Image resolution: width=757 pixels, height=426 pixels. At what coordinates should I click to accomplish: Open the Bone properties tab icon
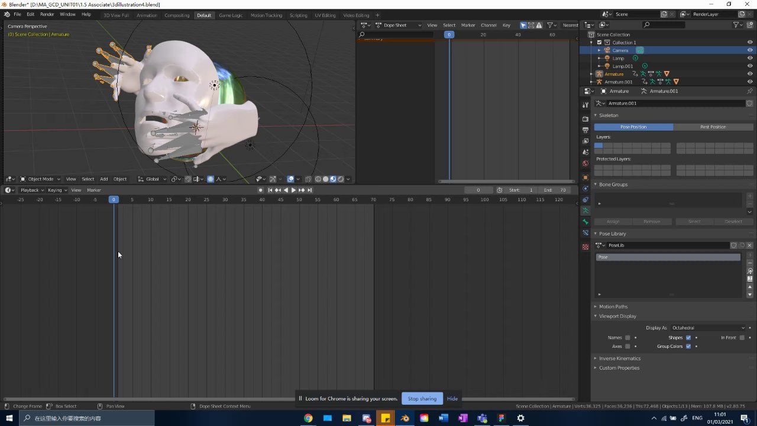click(585, 222)
